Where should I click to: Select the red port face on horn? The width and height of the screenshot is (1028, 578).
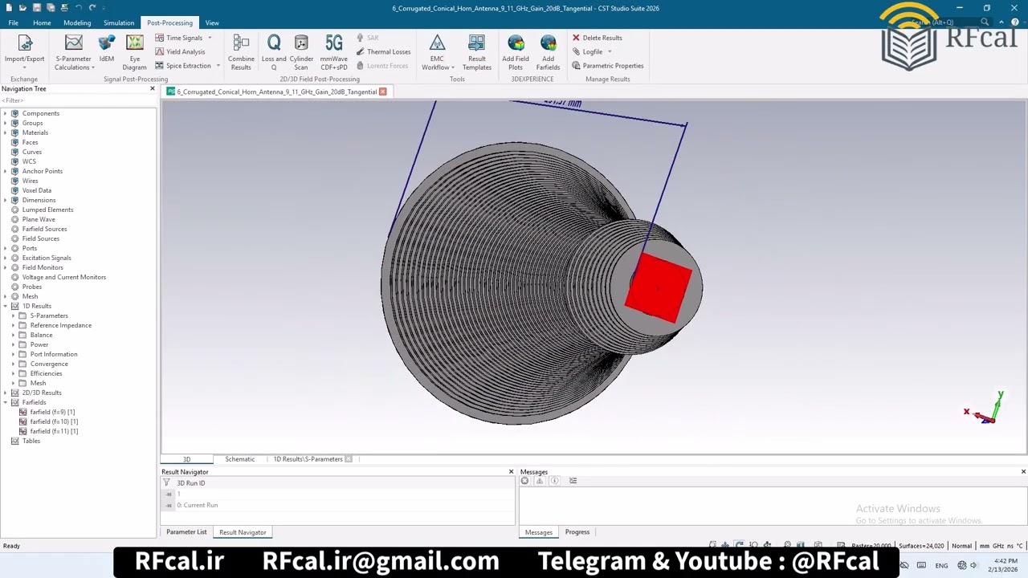(659, 289)
